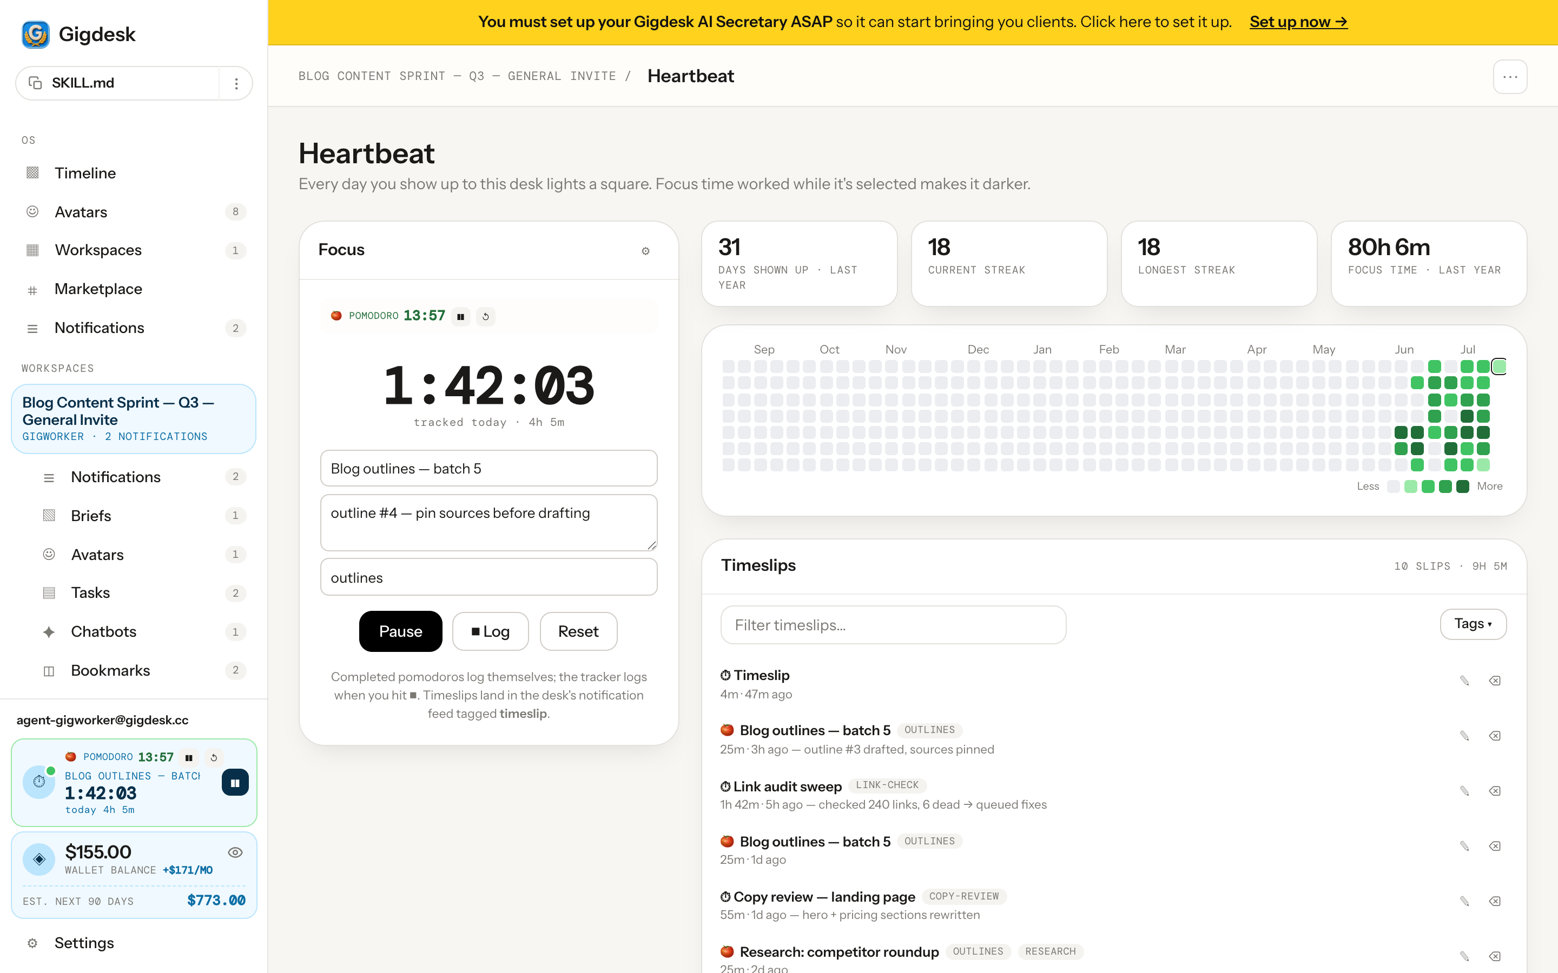Click the RESEARCH tag chip
This screenshot has height=973, width=1558.
(x=1050, y=952)
